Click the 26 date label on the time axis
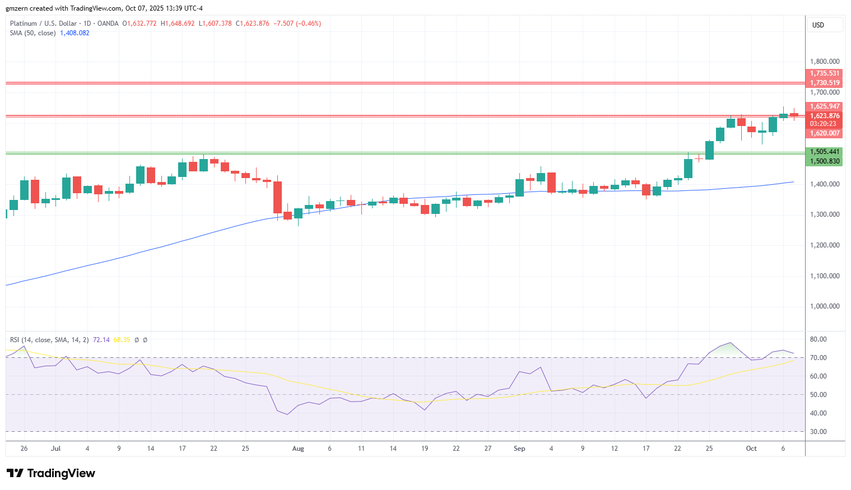851x490 pixels. pyautogui.click(x=24, y=449)
